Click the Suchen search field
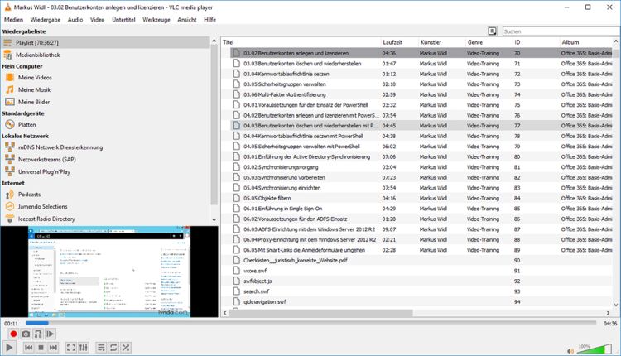621x356 pixels. 559,31
